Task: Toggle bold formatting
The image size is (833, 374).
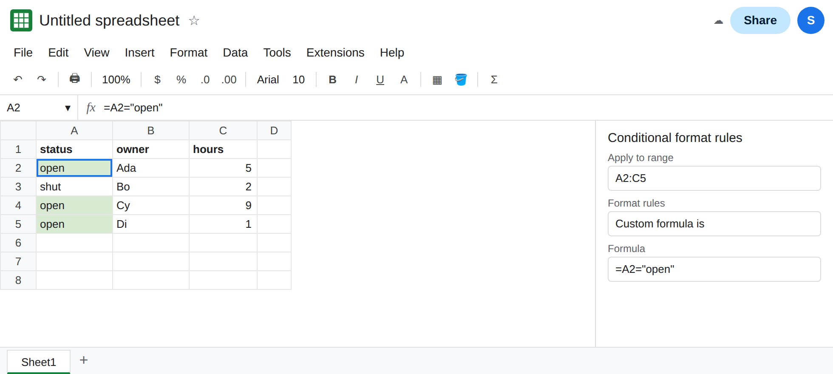Action: pyautogui.click(x=333, y=79)
